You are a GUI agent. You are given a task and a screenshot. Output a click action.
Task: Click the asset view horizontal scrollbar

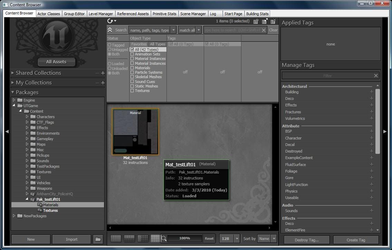point(190,228)
